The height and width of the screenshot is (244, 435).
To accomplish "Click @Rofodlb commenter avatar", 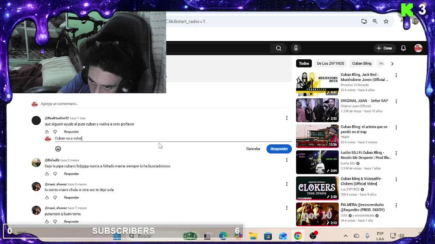I will pos(36,162).
